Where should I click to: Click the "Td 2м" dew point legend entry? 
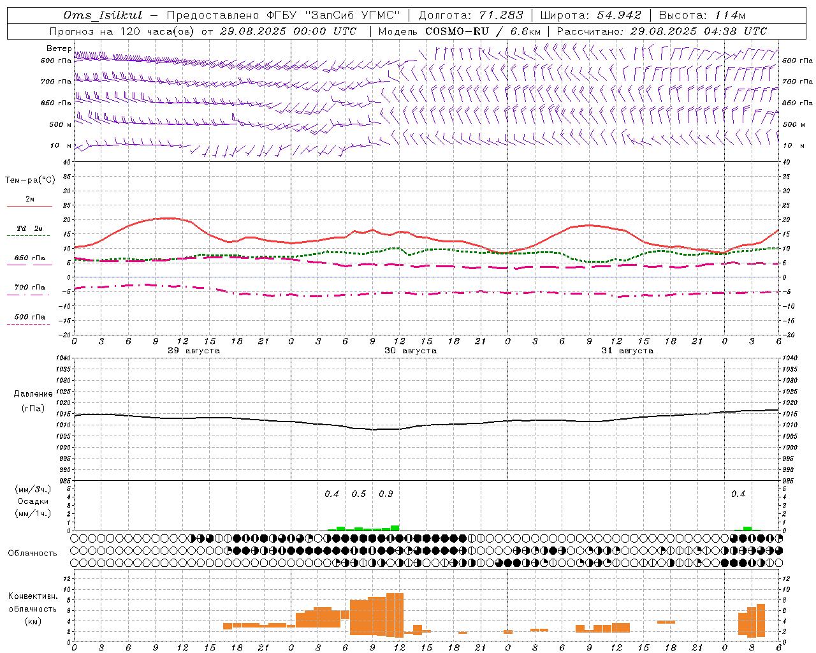pyautogui.click(x=30, y=228)
